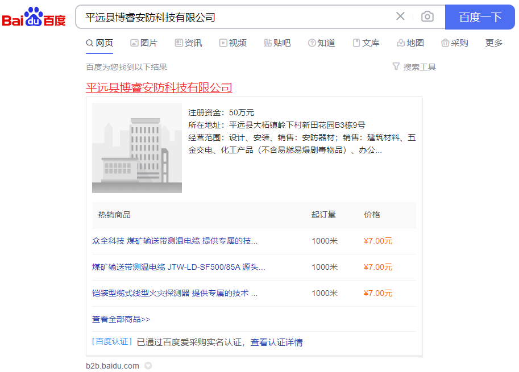Click the company building thumbnail
Viewport: 519px width, 372px height.
(137, 148)
